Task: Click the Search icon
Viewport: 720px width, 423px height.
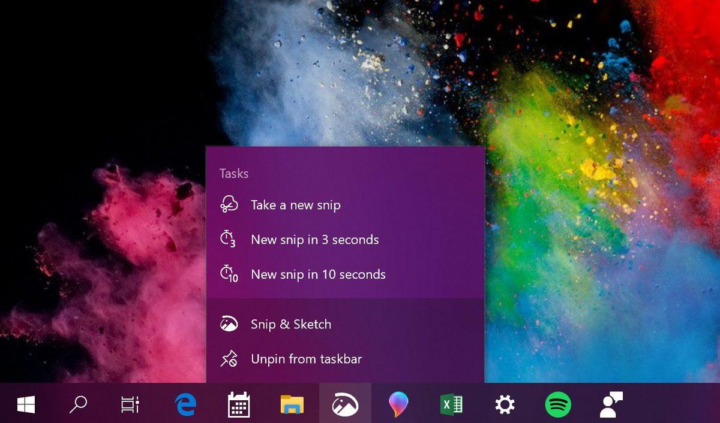Action: click(78, 404)
